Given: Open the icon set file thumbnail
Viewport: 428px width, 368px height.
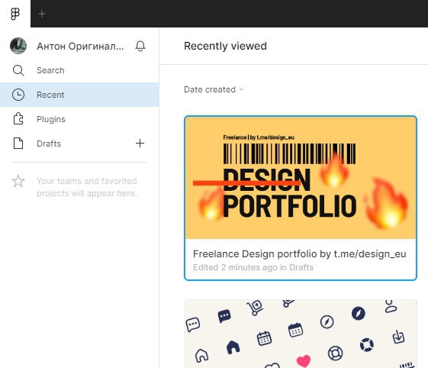Looking at the screenshot, I should pyautogui.click(x=301, y=334).
